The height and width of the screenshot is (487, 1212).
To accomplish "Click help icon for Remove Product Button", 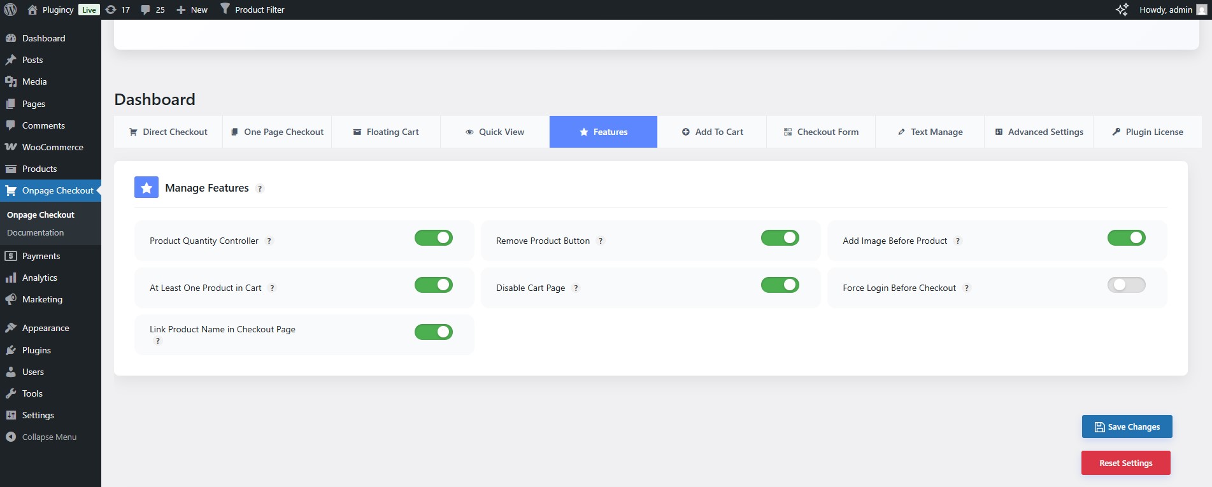I will pos(601,241).
